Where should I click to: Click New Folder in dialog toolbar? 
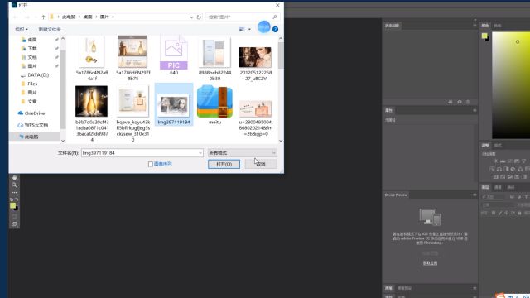pyautogui.click(x=50, y=30)
